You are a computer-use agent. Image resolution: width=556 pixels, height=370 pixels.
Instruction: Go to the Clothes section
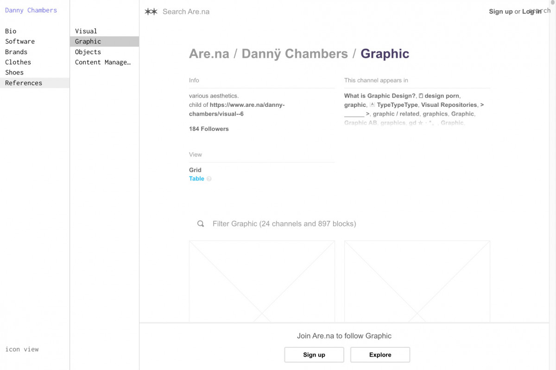(18, 62)
